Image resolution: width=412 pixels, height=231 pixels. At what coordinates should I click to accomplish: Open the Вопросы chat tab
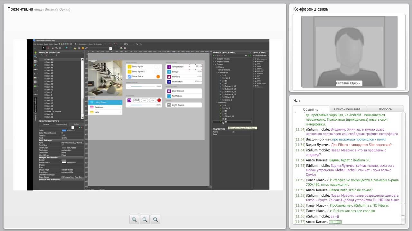click(x=385, y=109)
